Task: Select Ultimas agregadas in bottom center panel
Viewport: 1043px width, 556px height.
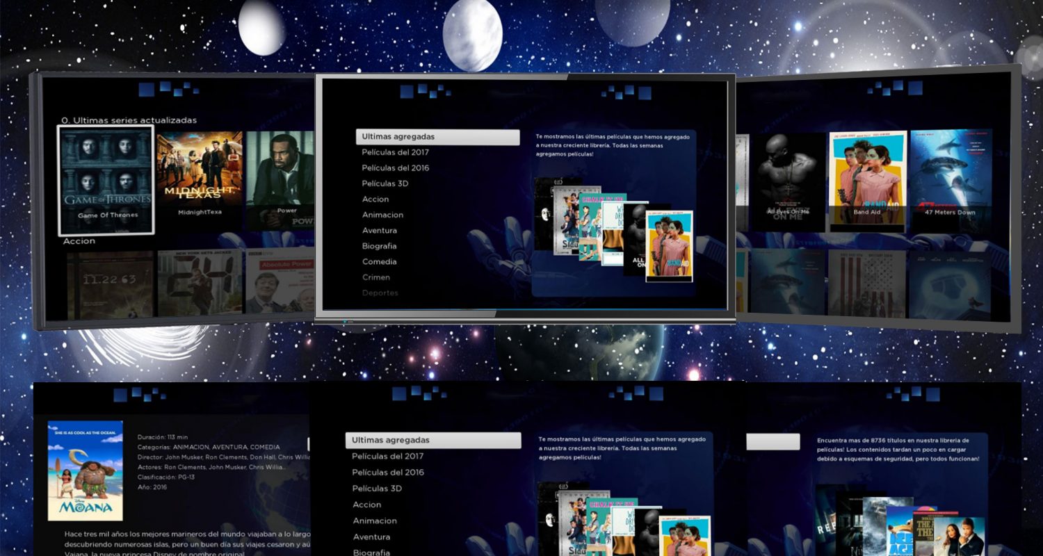Action: [x=433, y=441]
